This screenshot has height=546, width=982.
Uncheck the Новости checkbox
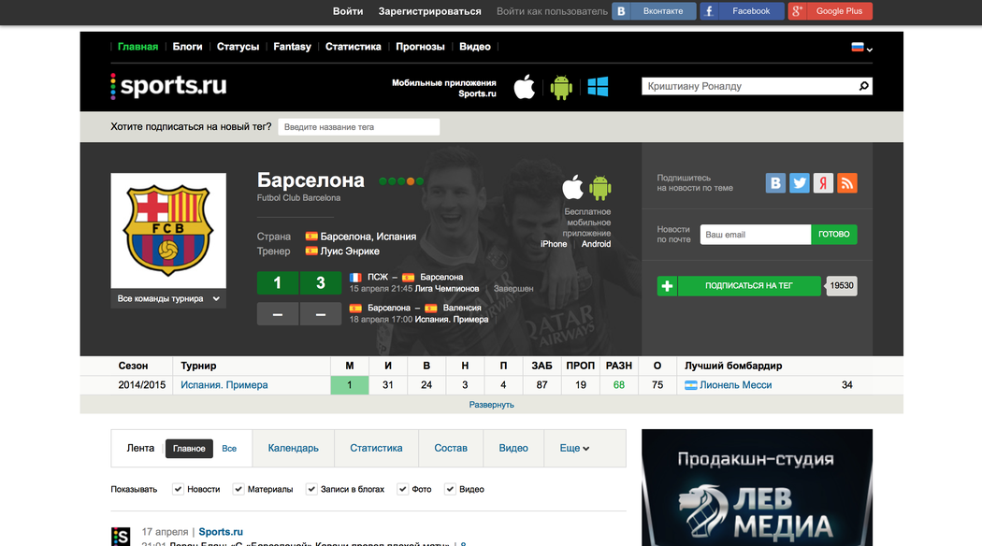[178, 489]
